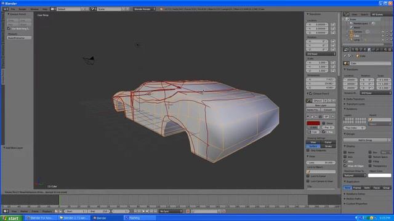This screenshot has width=394, height=221.
Task: Toggle the Onion Skin checkbox
Action: [x=324, y=123]
